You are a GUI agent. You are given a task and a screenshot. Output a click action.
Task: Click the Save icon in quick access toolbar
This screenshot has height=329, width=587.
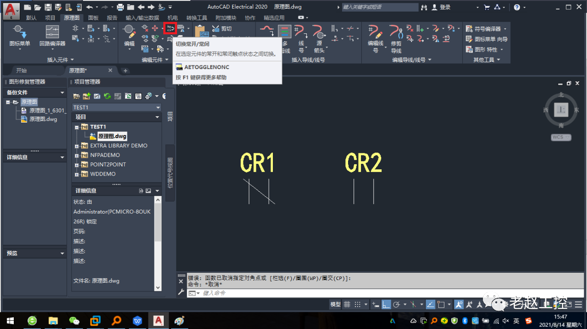click(48, 7)
